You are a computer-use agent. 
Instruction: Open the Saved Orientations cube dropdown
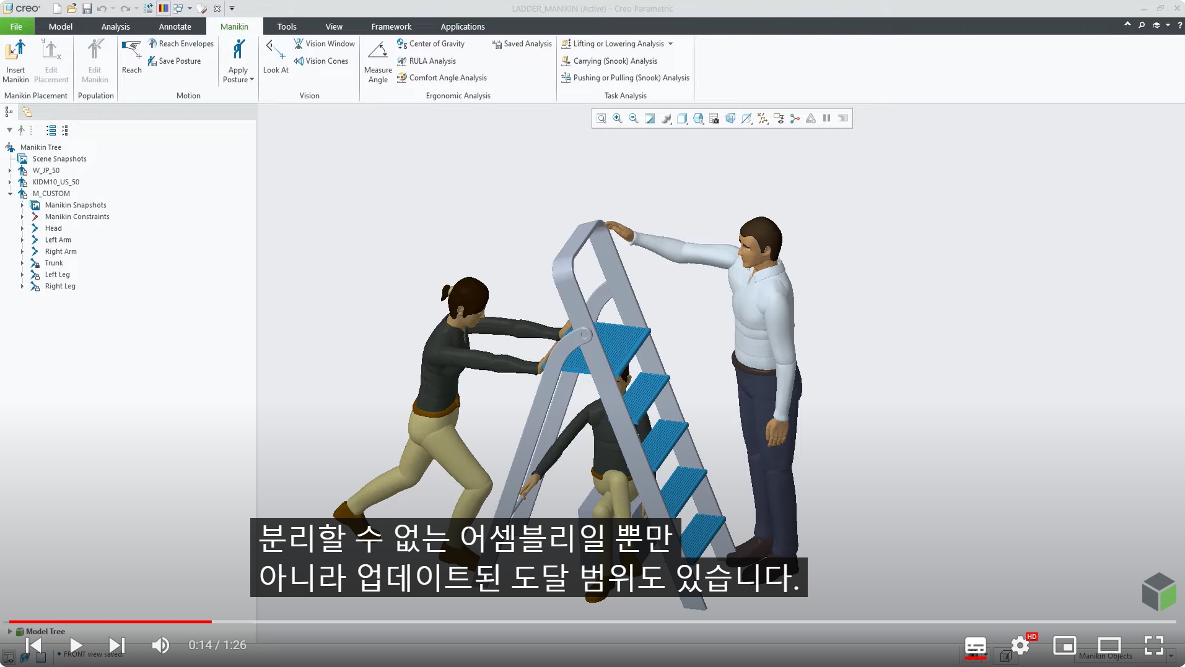pos(698,118)
